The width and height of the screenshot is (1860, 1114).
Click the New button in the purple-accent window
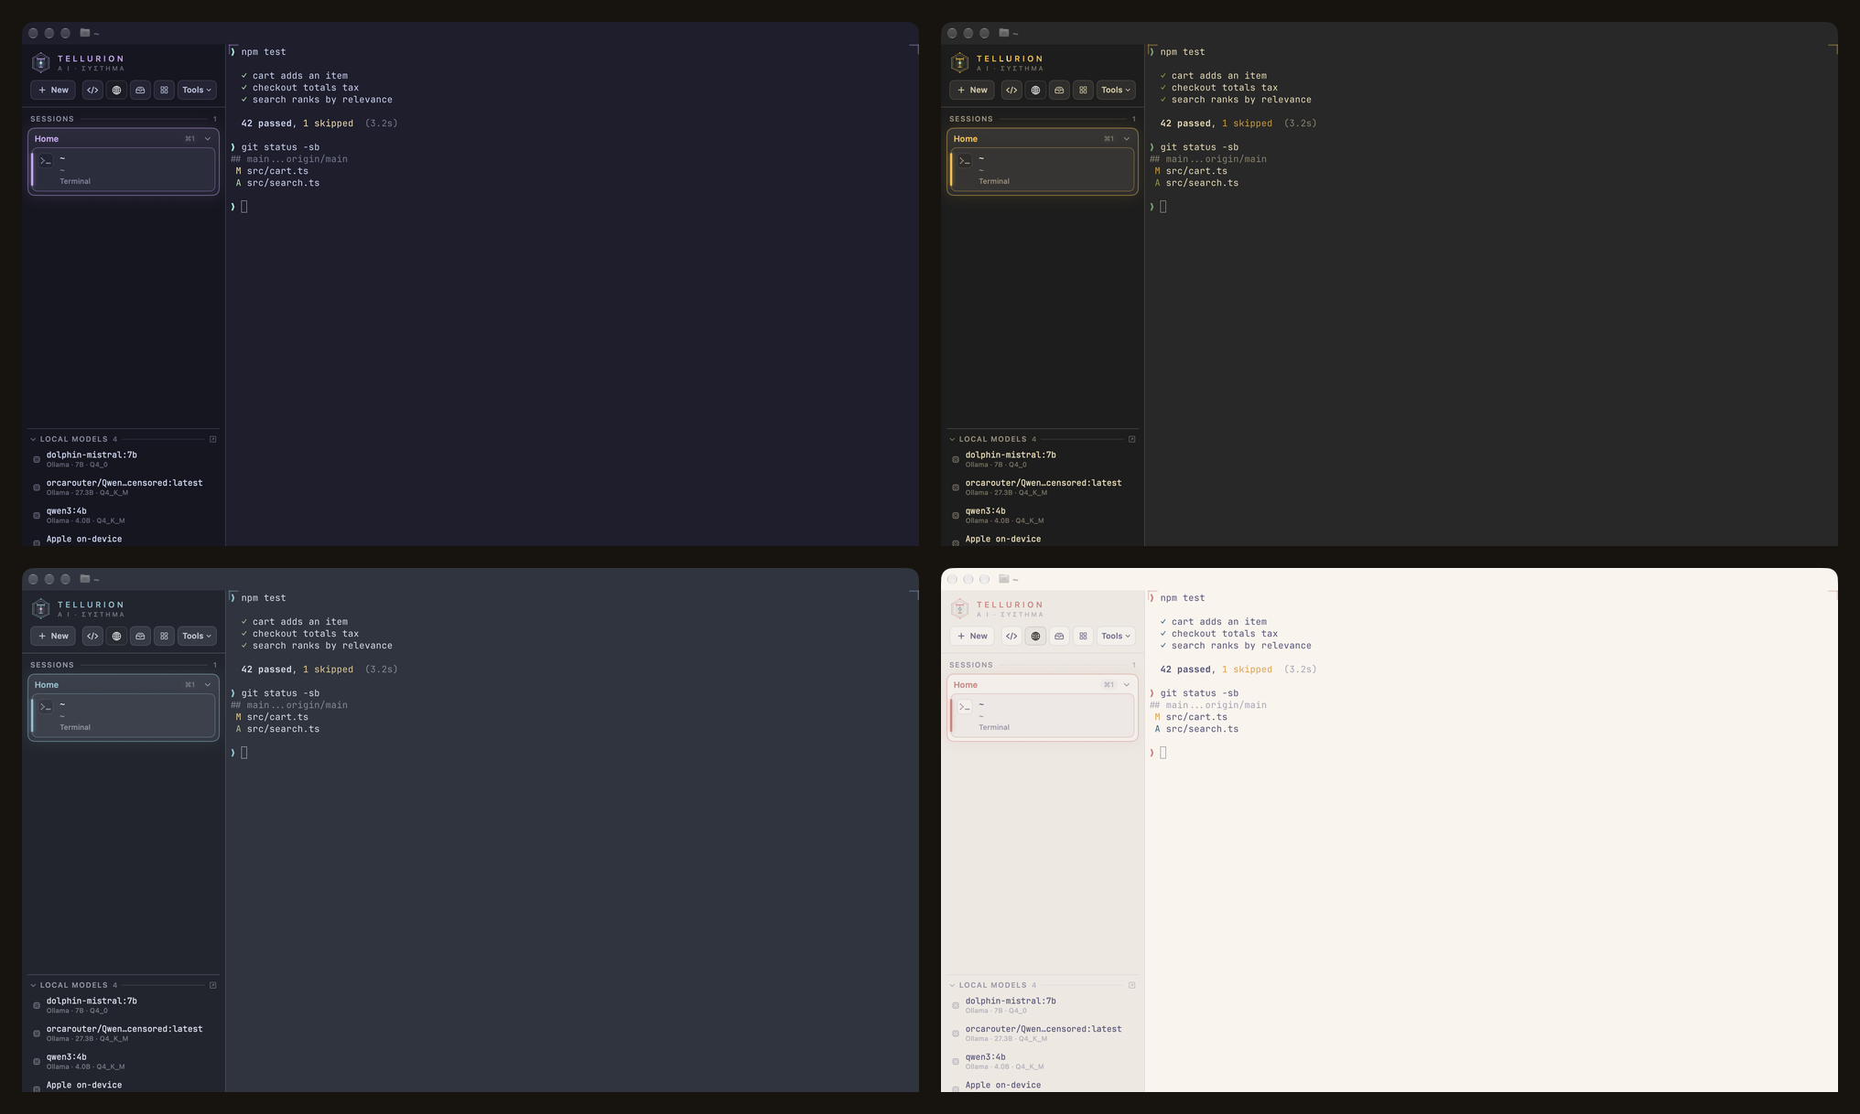(x=53, y=90)
